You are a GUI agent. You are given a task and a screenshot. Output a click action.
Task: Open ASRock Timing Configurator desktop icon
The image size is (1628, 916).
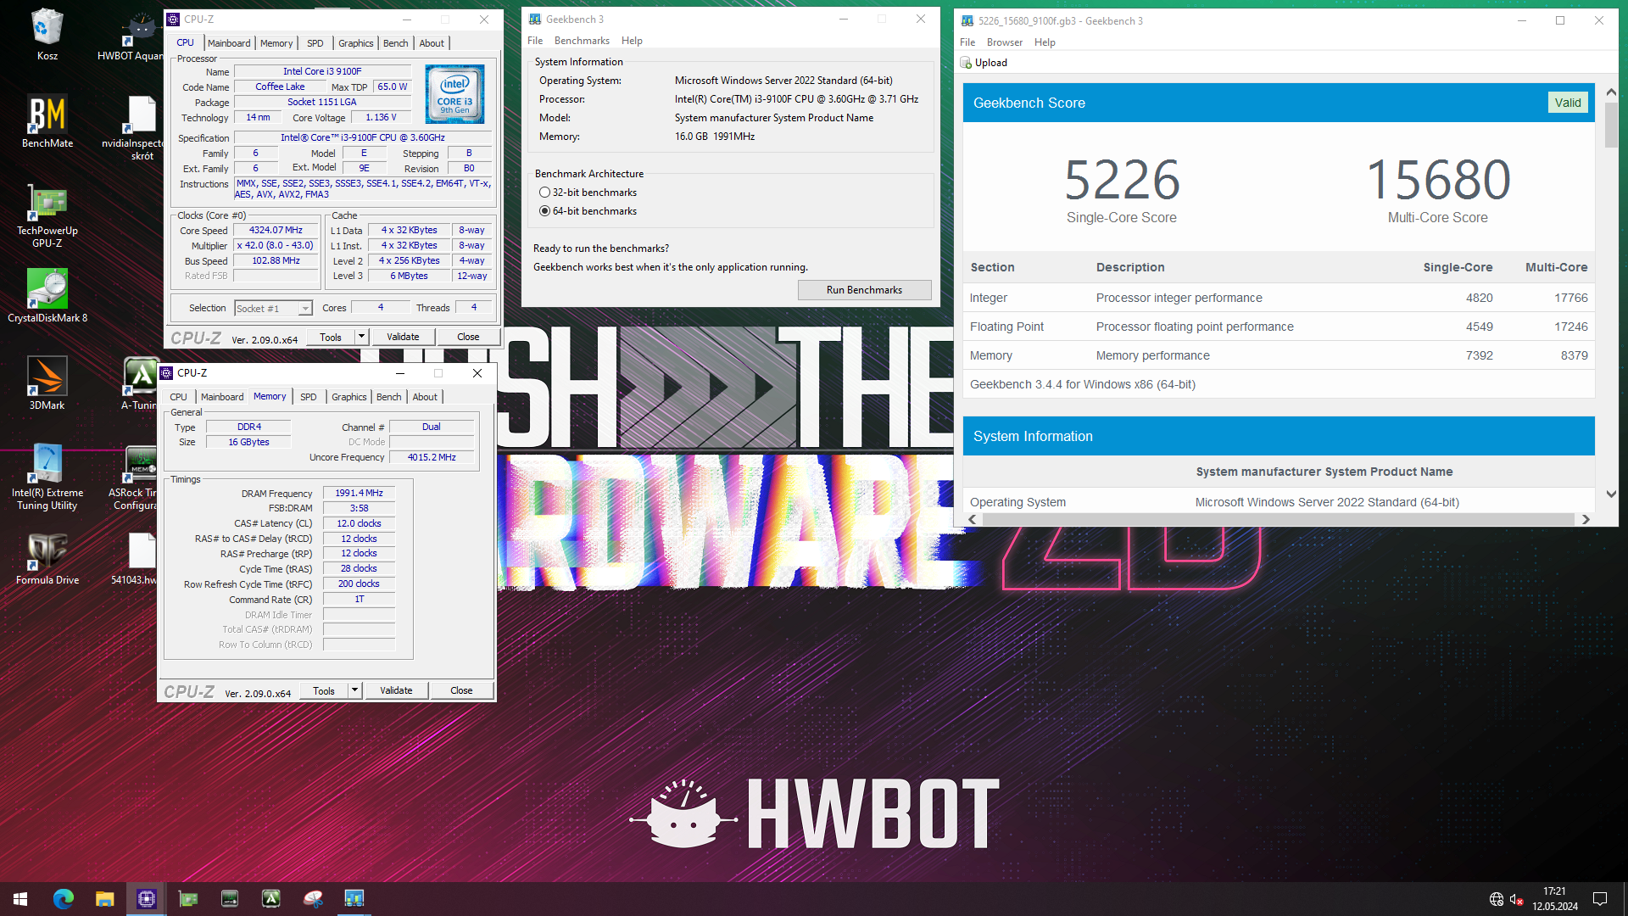pos(136,478)
